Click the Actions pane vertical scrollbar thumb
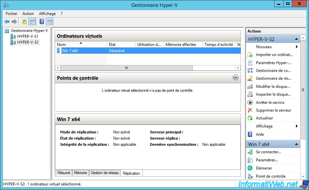Screen dimensions: 309x190 [x=303, y=90]
